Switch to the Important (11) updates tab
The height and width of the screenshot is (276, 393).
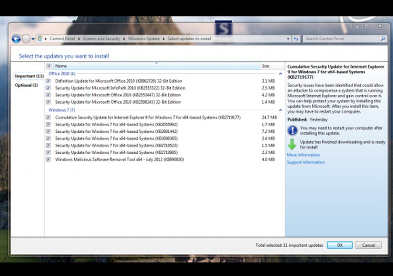coord(29,76)
